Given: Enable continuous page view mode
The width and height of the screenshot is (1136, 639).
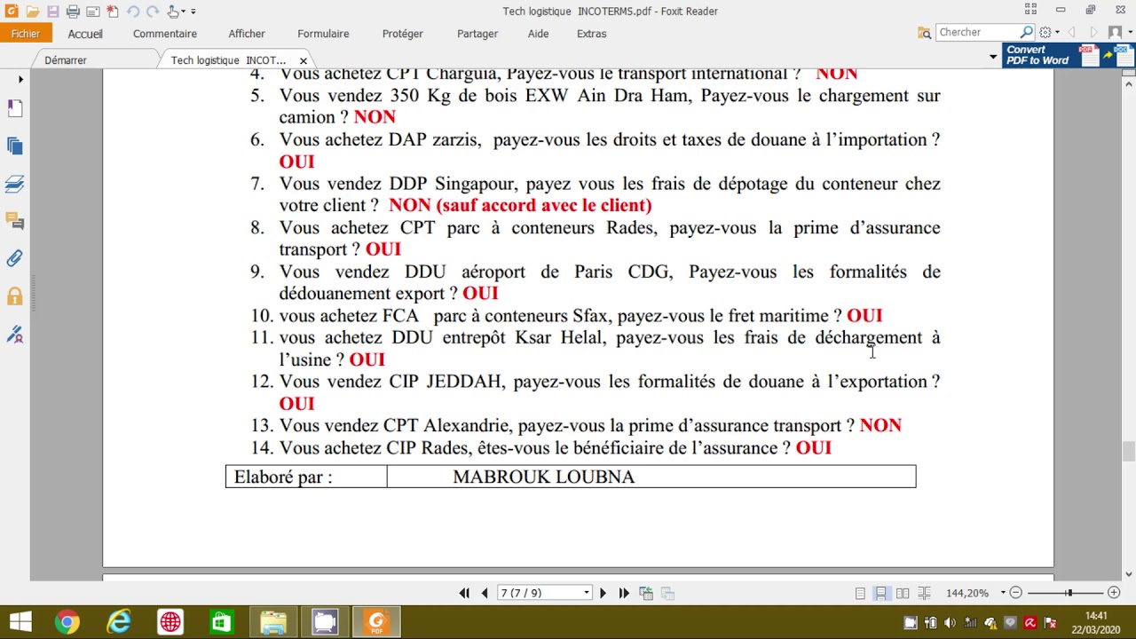Looking at the screenshot, I should point(881,593).
